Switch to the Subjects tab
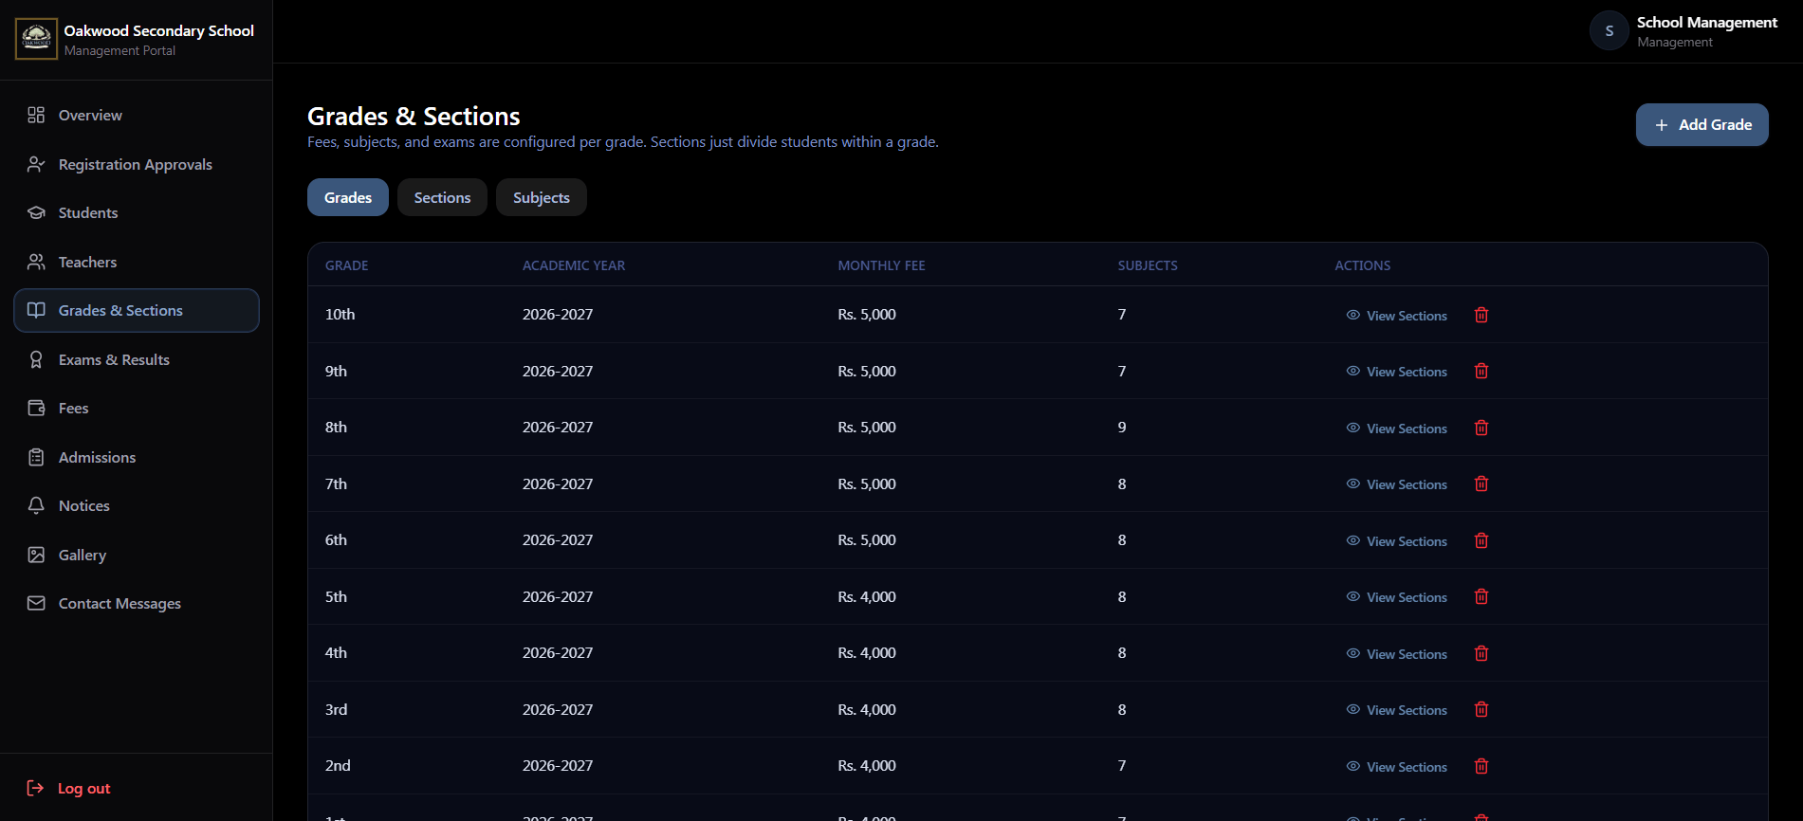Image resolution: width=1803 pixels, height=821 pixels. tap(542, 197)
